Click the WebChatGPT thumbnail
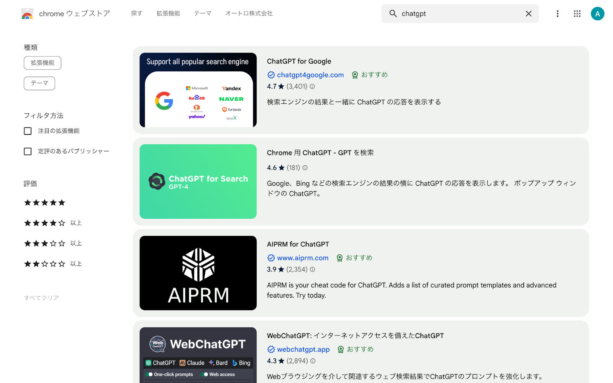The width and height of the screenshot is (613, 383). pyautogui.click(x=198, y=355)
